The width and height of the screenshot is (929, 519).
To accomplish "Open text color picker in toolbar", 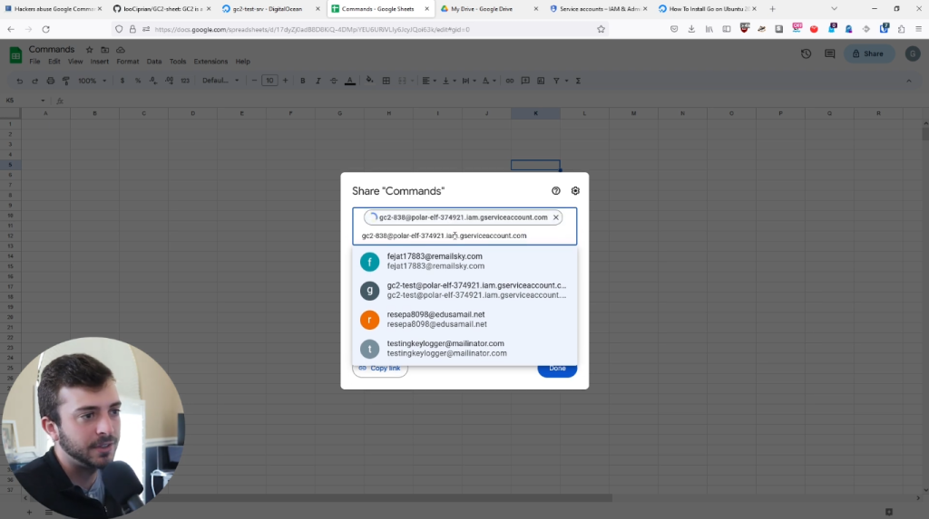I will pos(350,81).
